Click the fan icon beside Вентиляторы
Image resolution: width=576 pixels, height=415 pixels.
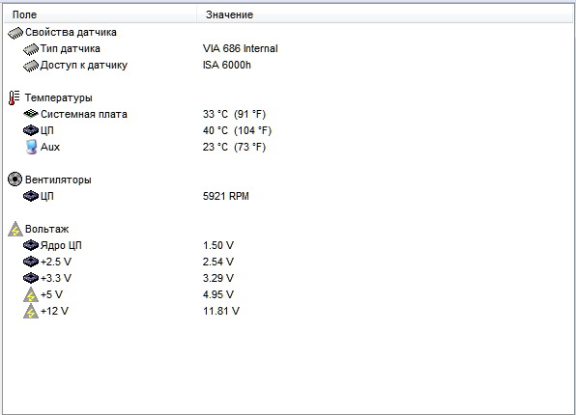pyautogui.click(x=14, y=180)
